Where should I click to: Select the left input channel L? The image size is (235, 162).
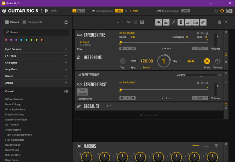click(x=74, y=11)
